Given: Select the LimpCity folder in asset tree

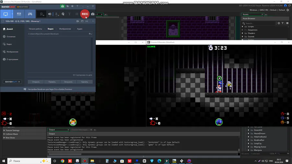Looking at the screenshot, I should (258, 144).
